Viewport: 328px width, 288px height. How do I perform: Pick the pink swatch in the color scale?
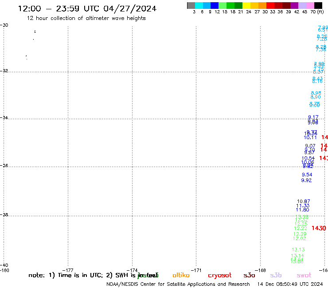pyautogui.click(x=310, y=5)
